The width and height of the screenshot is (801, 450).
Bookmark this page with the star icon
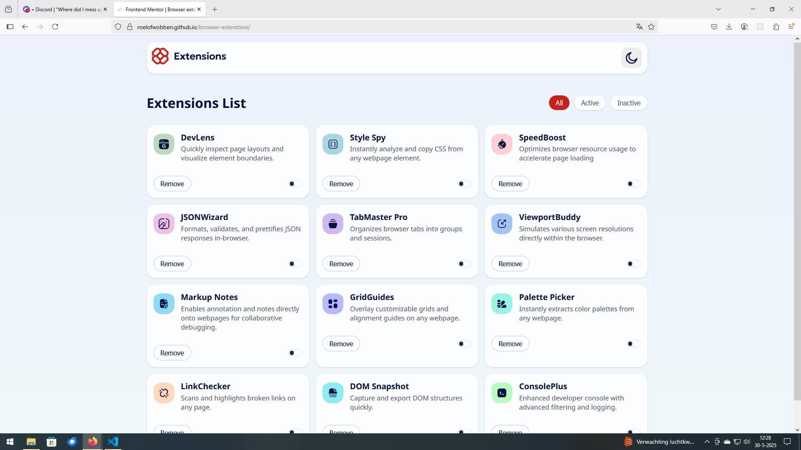coord(651,27)
